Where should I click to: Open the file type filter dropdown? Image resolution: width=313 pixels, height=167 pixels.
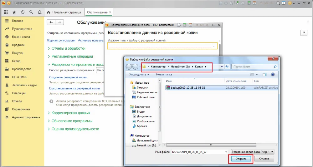tap(252, 152)
